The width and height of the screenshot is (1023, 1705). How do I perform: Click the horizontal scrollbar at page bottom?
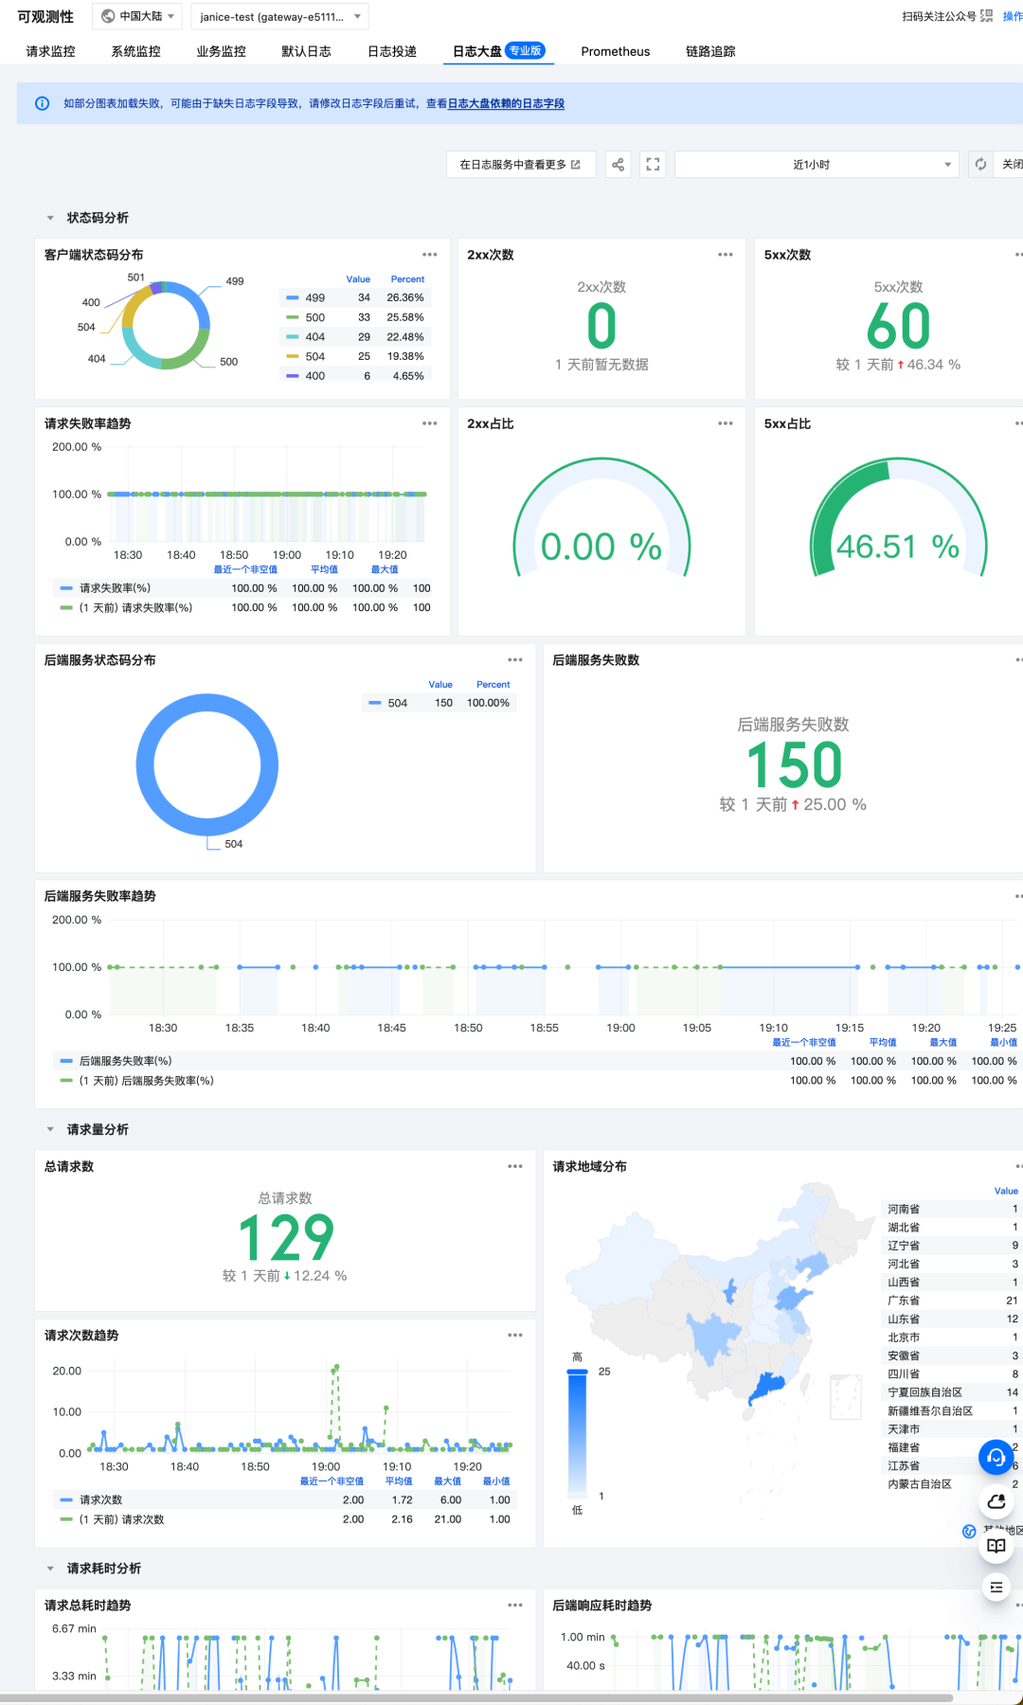pos(476,1697)
